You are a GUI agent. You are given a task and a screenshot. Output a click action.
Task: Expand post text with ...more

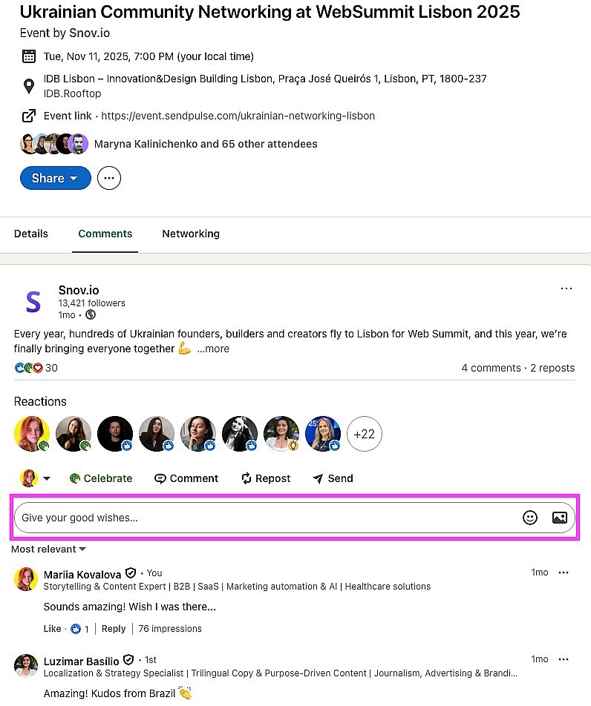click(x=213, y=349)
